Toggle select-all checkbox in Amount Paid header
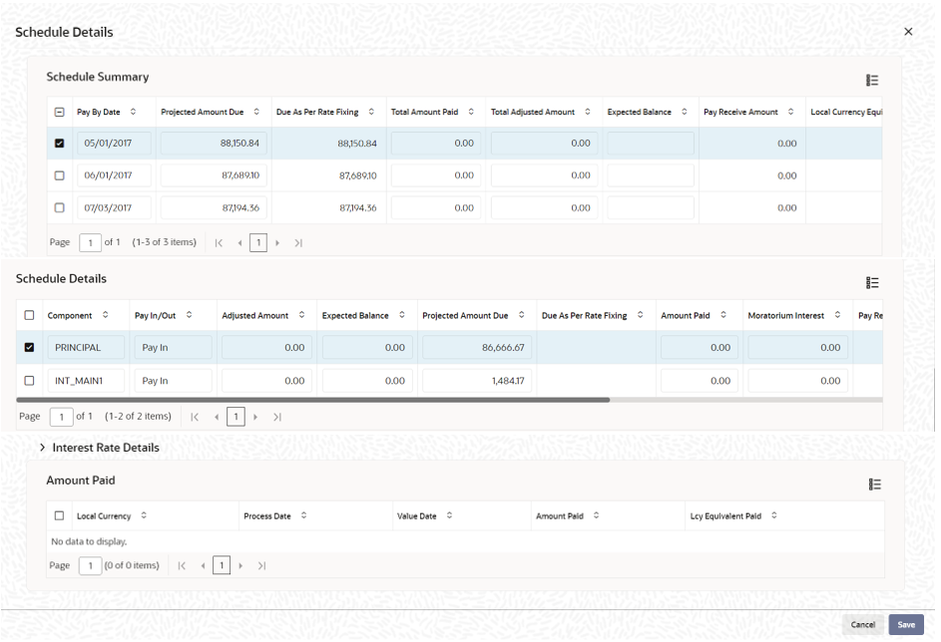Screen dimensions: 941x642 tap(60, 515)
